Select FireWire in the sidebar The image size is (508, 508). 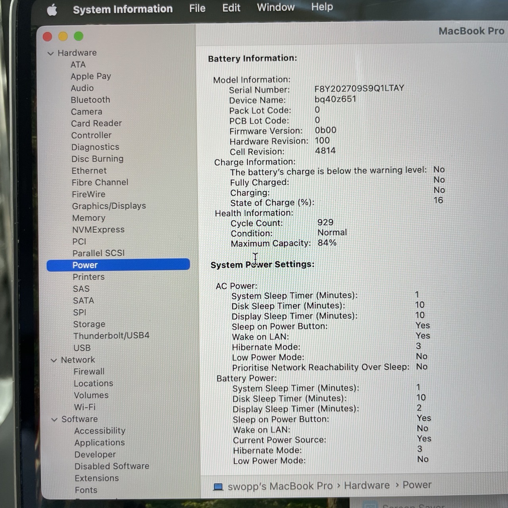pyautogui.click(x=89, y=194)
